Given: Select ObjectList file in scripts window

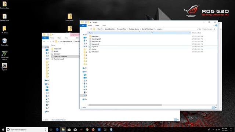Looking at the screenshot, I should tap(95, 47).
